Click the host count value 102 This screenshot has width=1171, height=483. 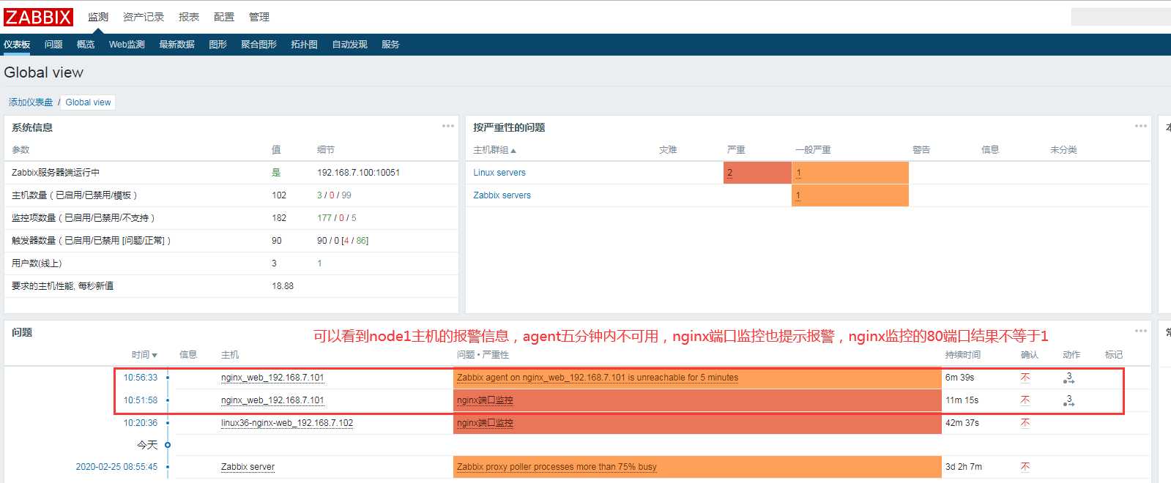(279, 195)
